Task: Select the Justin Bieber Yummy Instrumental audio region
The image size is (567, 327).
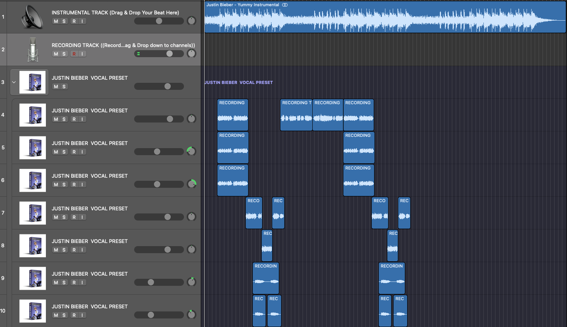Action: pos(385,19)
